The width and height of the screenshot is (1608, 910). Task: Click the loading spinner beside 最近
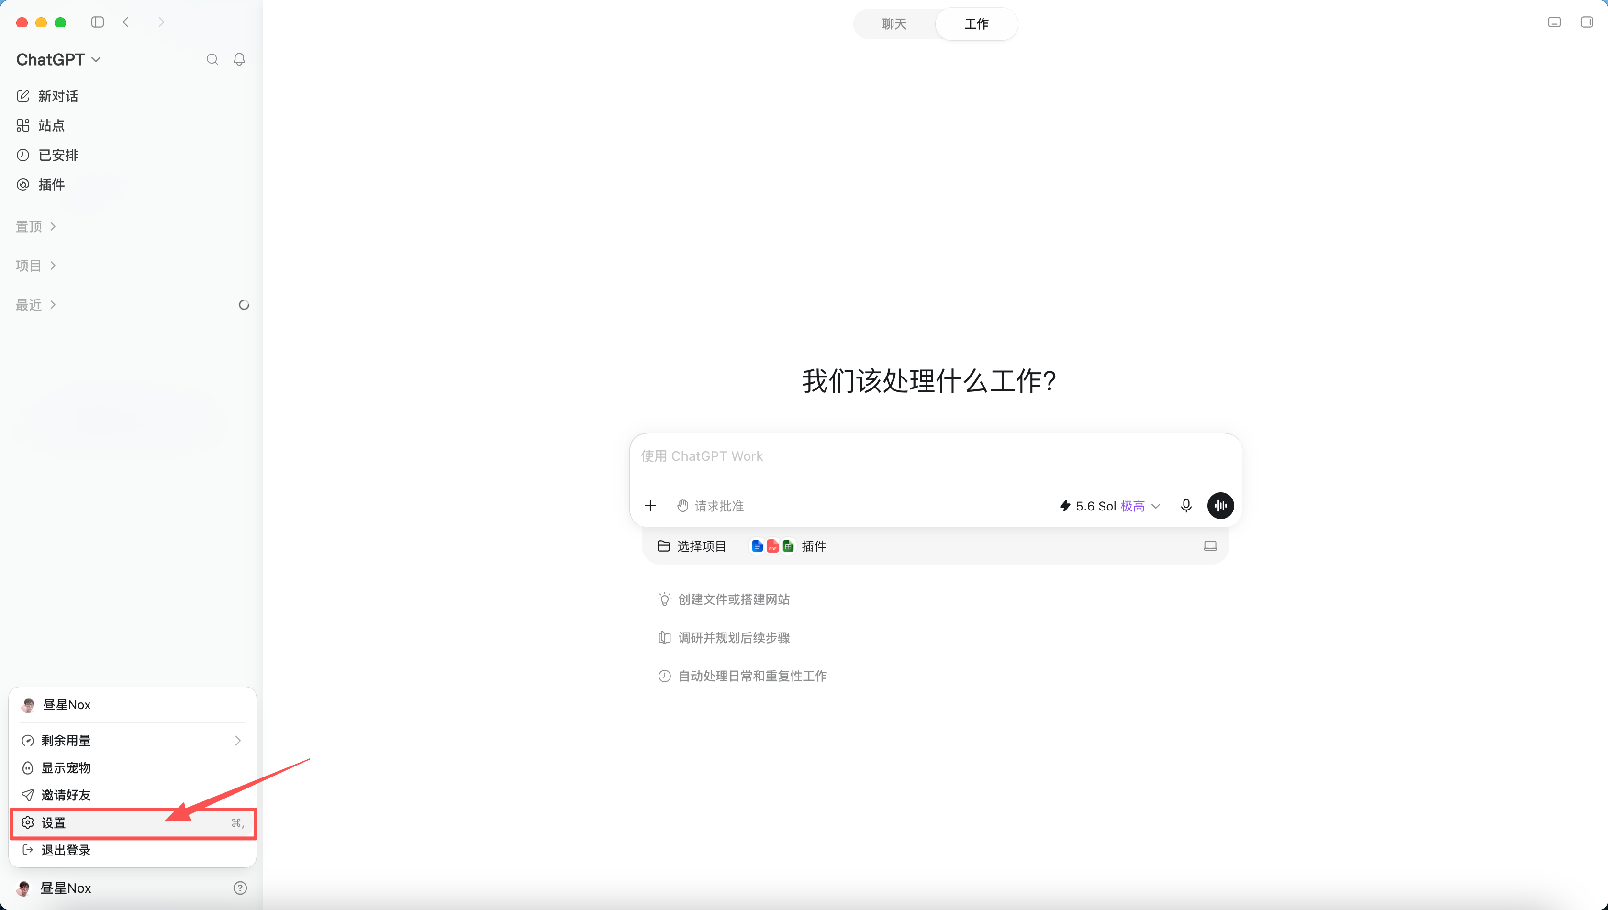244,305
